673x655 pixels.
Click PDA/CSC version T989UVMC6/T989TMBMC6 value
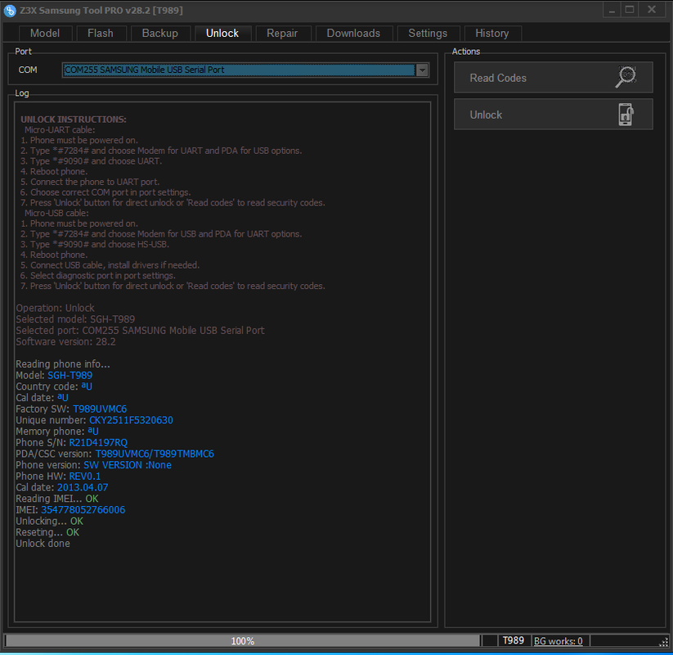[155, 454]
